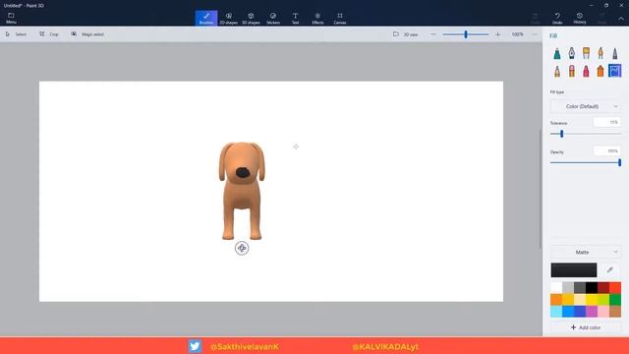Click the zoom slider handle
This screenshot has height=354, width=629.
466,34
